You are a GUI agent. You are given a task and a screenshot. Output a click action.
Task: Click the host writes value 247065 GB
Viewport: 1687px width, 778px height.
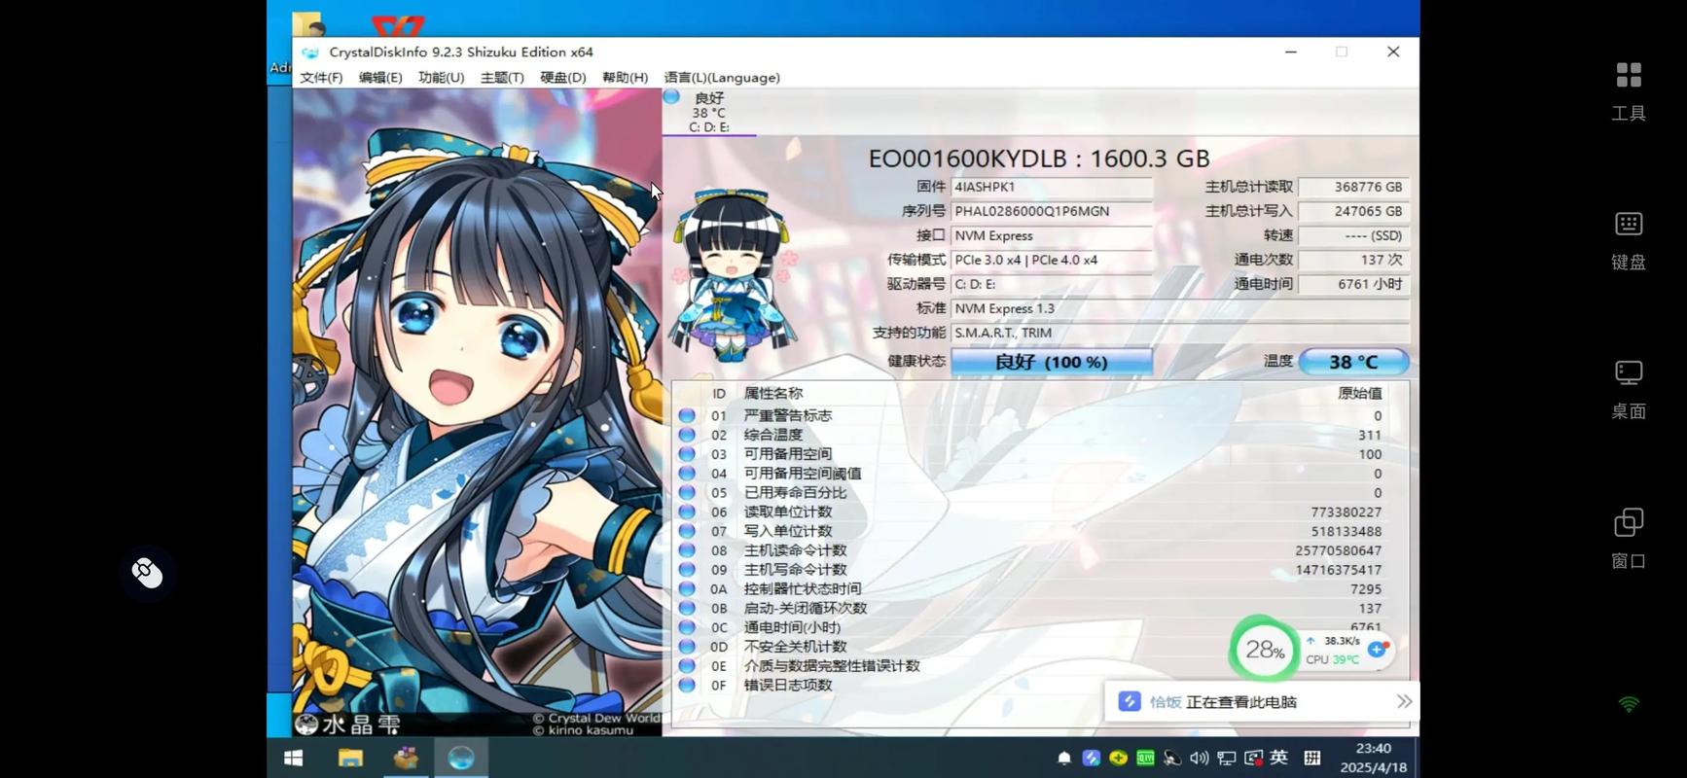click(1353, 211)
